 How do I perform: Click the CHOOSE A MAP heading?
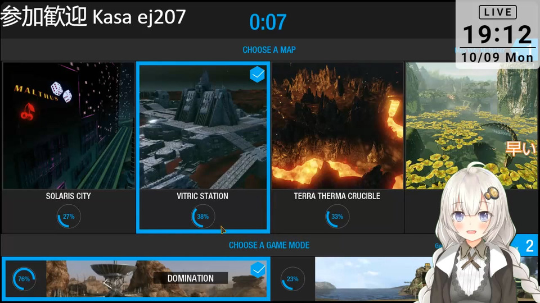pyautogui.click(x=269, y=50)
